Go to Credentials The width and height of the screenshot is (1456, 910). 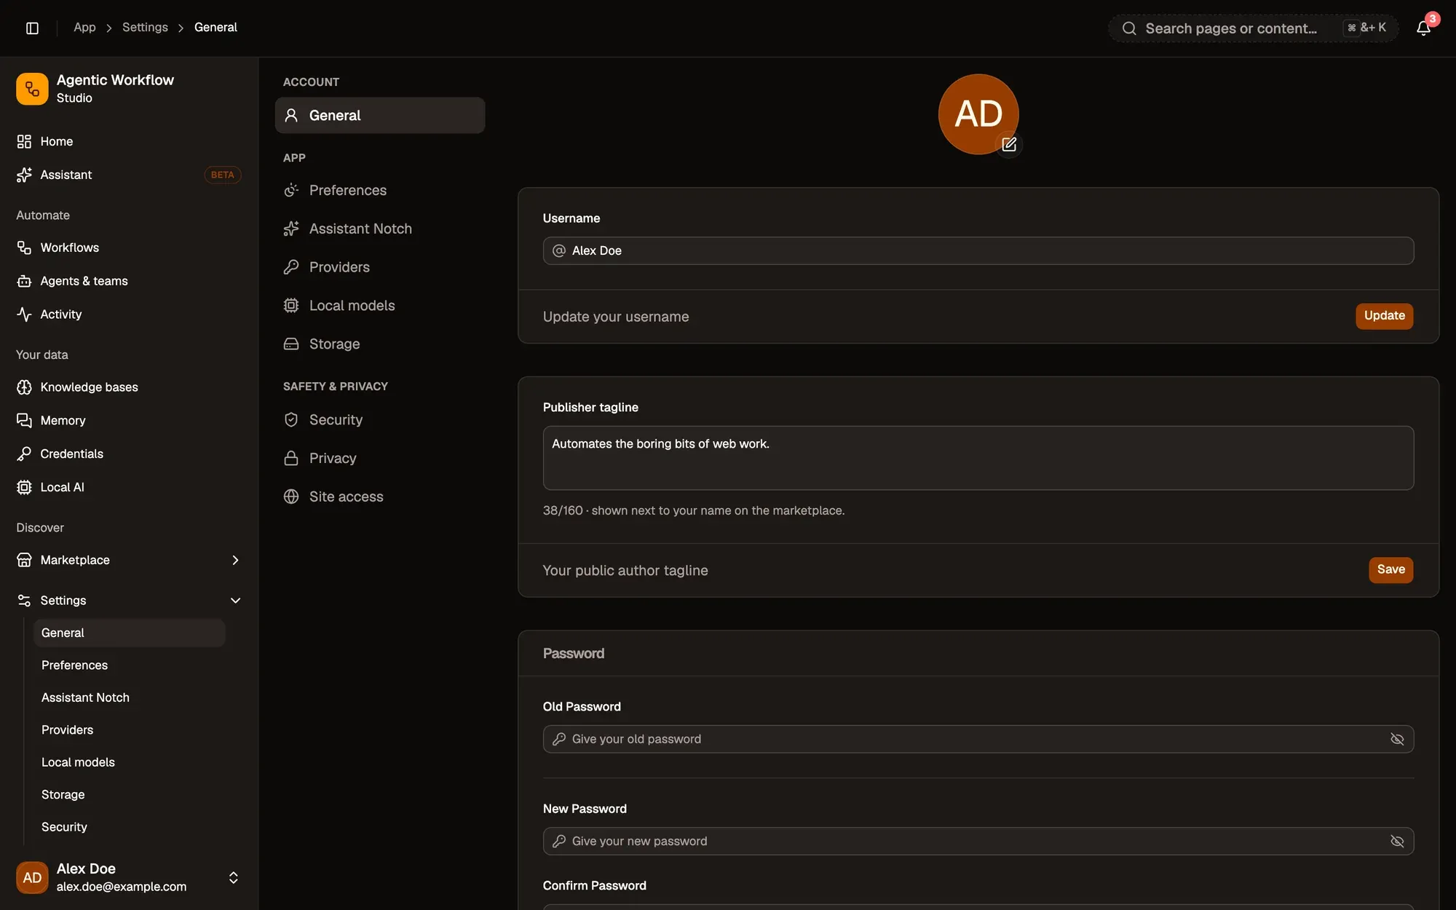point(129,454)
